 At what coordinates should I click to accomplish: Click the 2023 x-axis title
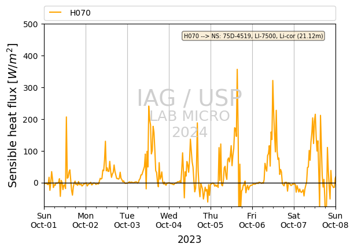pyautogui.click(x=189, y=239)
